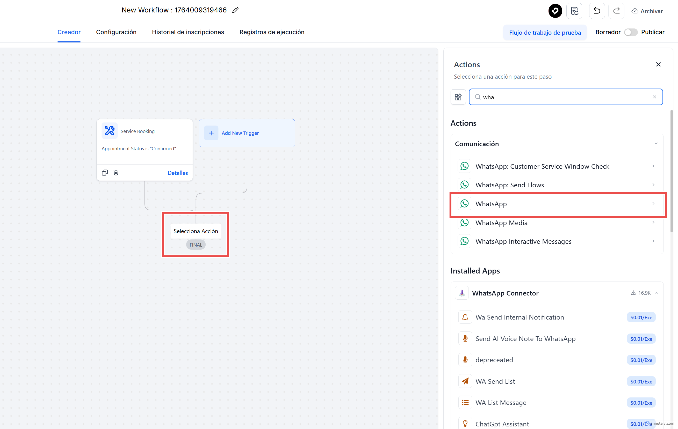Click the grid view icon beside search
Screen dimensions: 678x429
458,97
